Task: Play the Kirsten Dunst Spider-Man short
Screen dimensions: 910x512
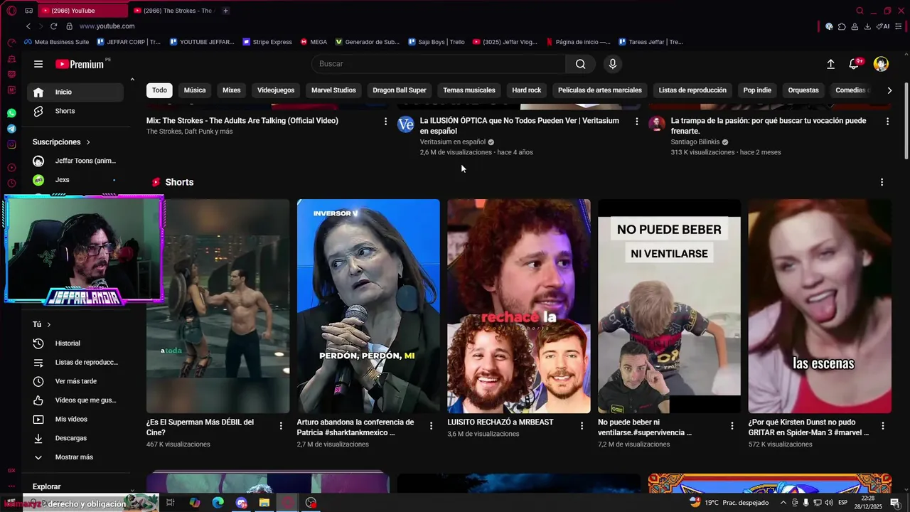Action: (x=820, y=306)
